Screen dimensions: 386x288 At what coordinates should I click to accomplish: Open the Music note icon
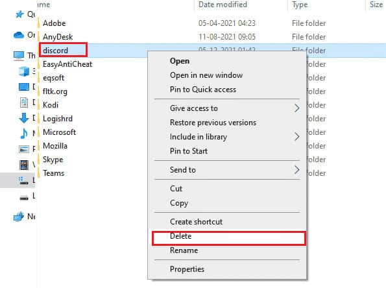pos(24,134)
